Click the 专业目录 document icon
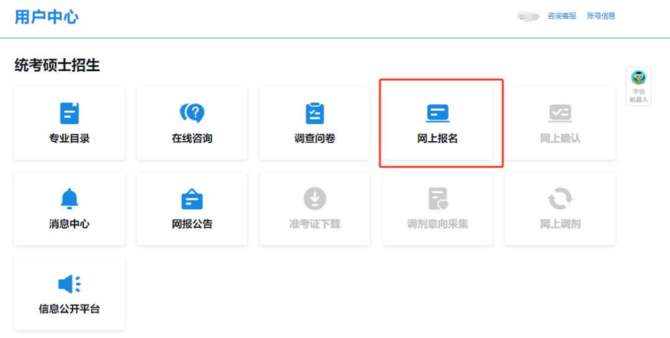This screenshot has width=670, height=338. (69, 113)
